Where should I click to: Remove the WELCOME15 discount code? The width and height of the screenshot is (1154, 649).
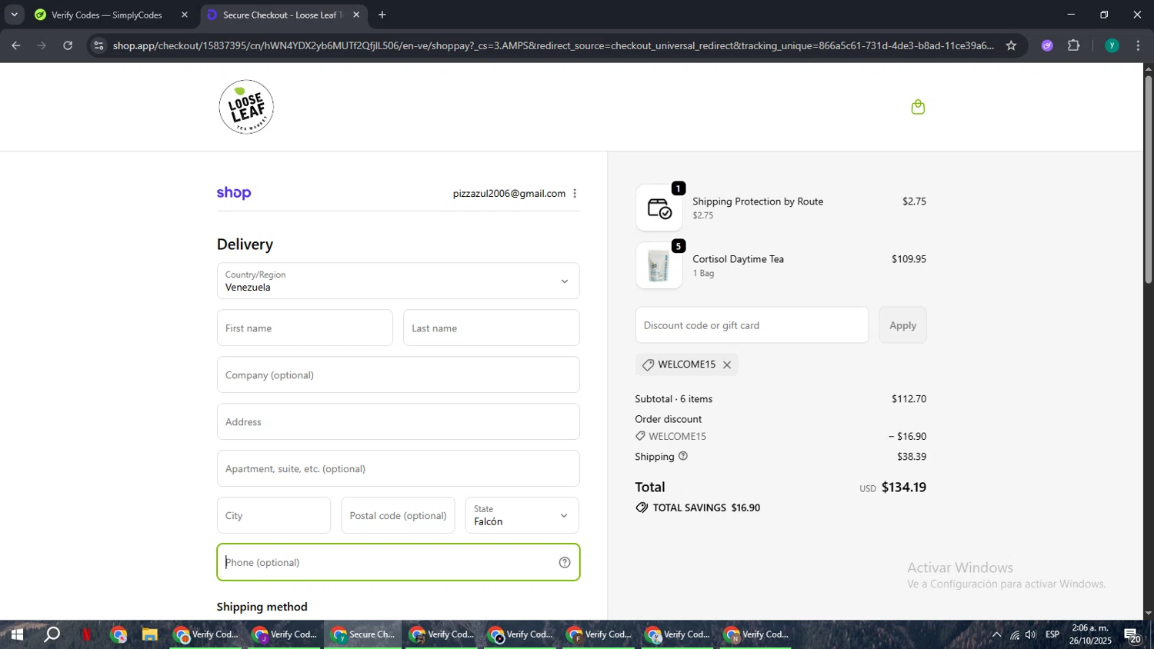[727, 364]
